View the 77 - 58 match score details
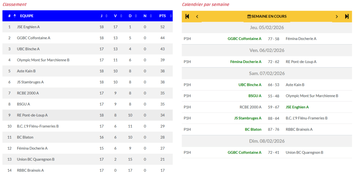353x180 pixels. [x=273, y=39]
